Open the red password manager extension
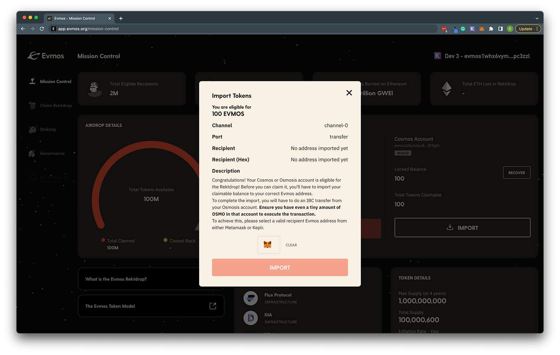Image resolution: width=560 pixels, height=355 pixels. (444, 29)
